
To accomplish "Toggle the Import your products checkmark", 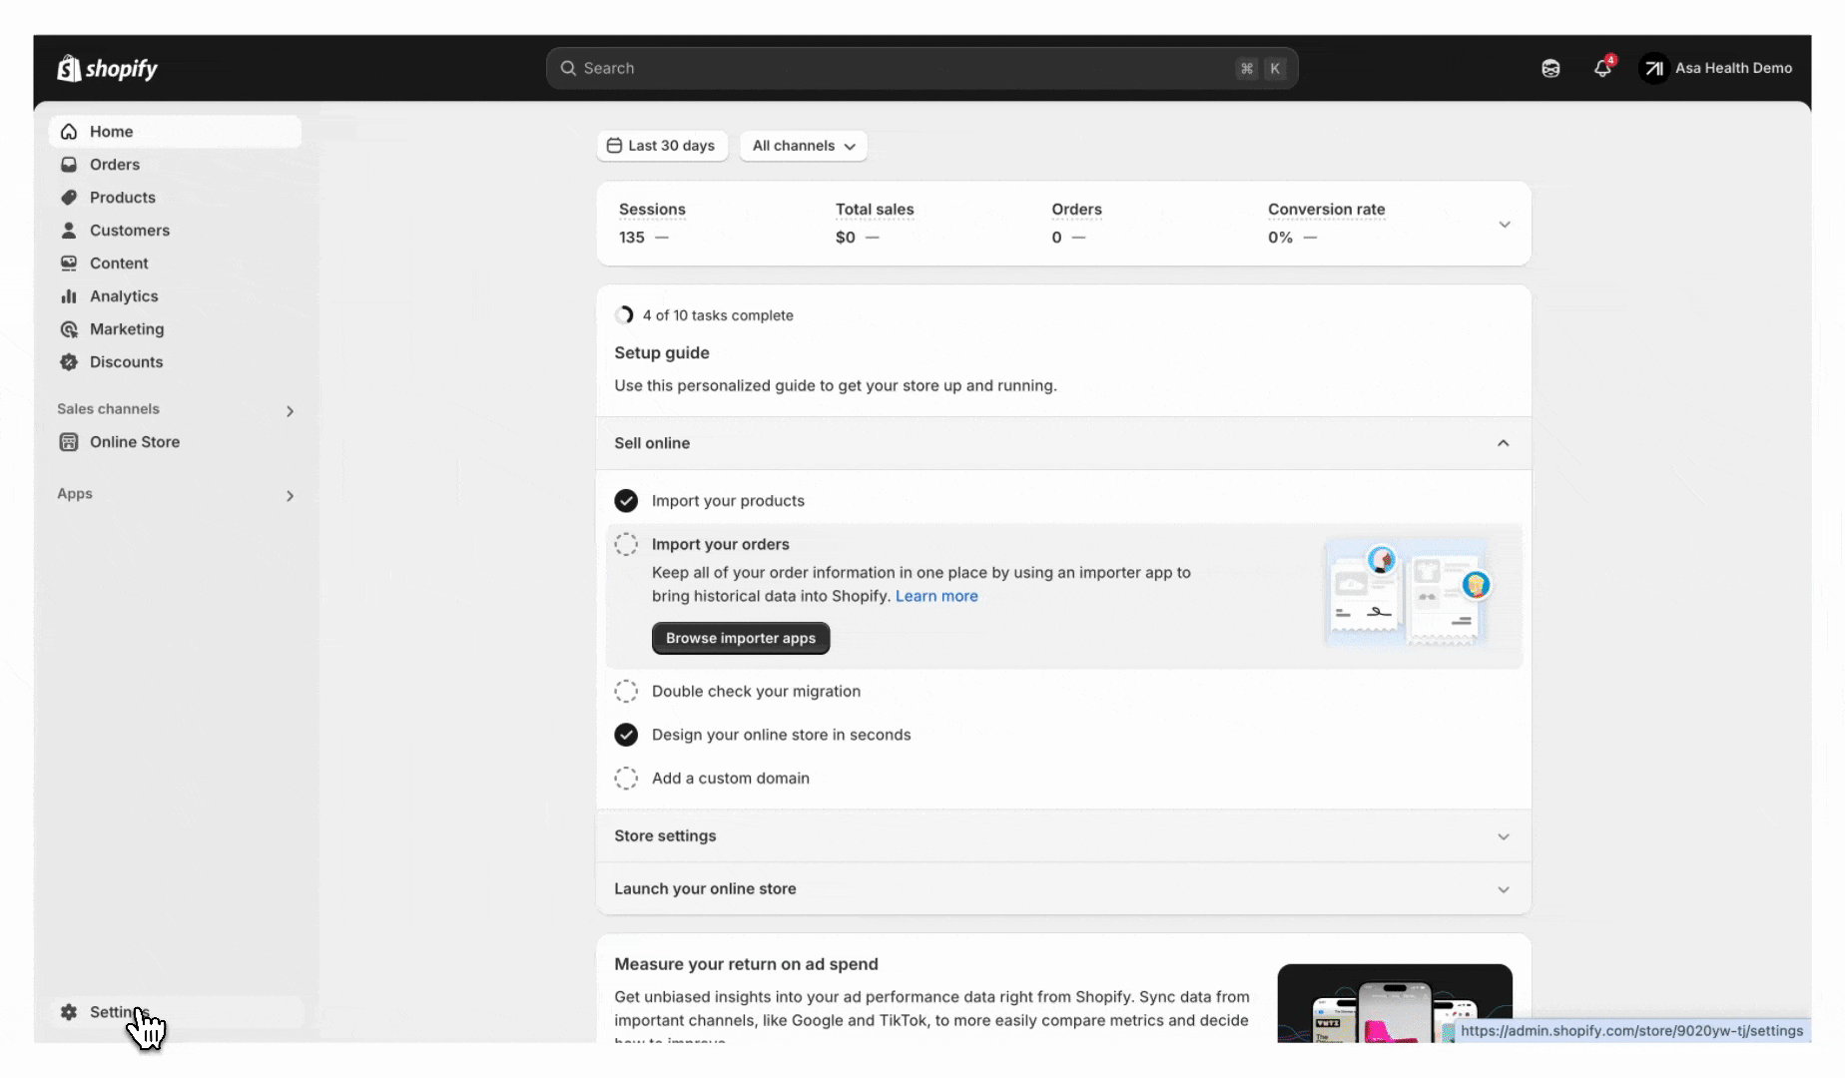I will click(626, 500).
